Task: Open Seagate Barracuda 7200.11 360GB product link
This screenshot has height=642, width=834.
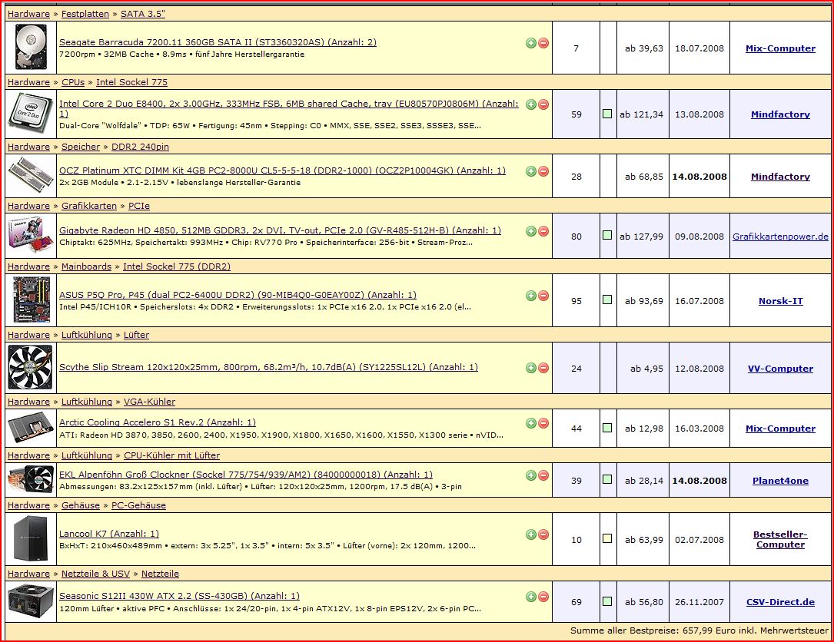Action: click(x=218, y=42)
